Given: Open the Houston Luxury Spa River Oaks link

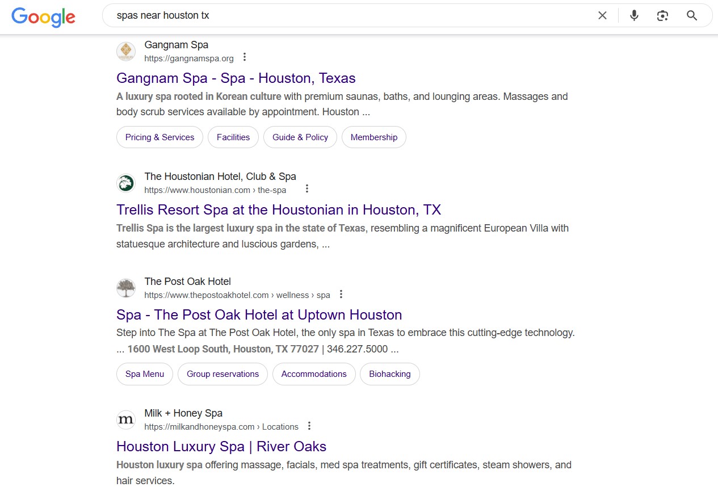Looking at the screenshot, I should (221, 446).
